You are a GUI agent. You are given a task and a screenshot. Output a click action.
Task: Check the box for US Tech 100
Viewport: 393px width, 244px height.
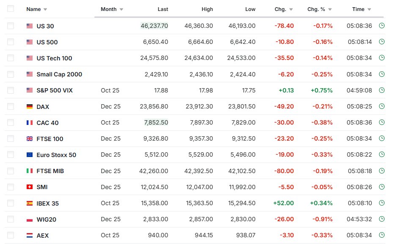11,58
